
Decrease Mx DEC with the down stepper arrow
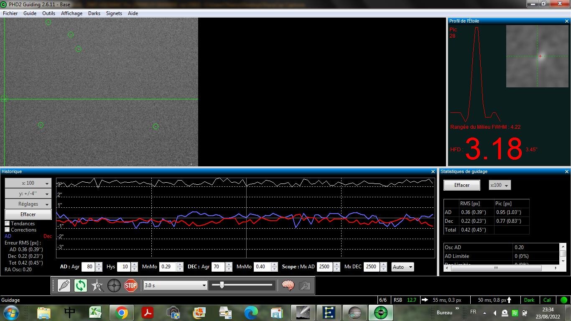[384, 269]
